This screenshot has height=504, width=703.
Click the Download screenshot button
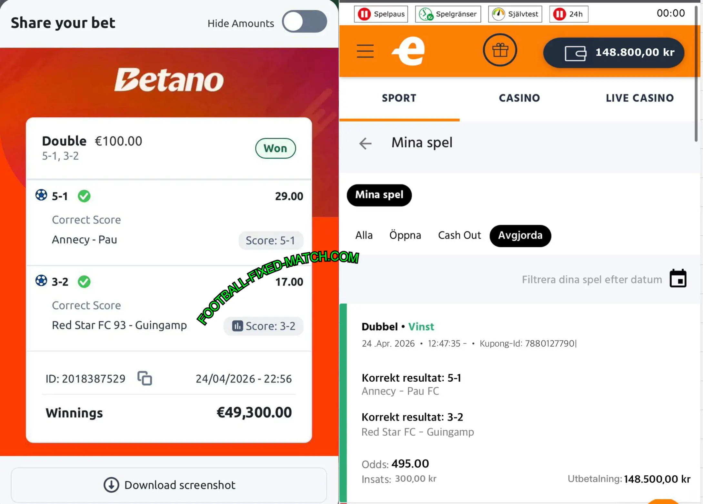[x=169, y=485]
